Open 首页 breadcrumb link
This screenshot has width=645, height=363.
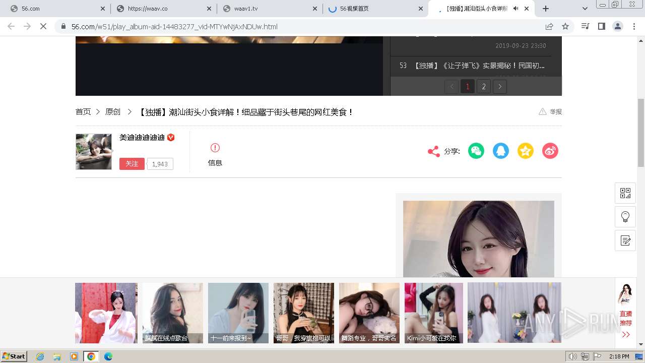83,112
